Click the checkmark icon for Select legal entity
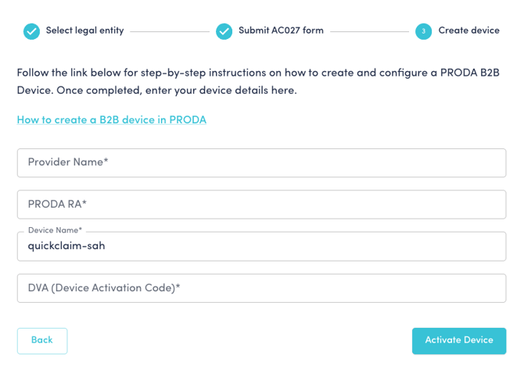 (x=31, y=31)
